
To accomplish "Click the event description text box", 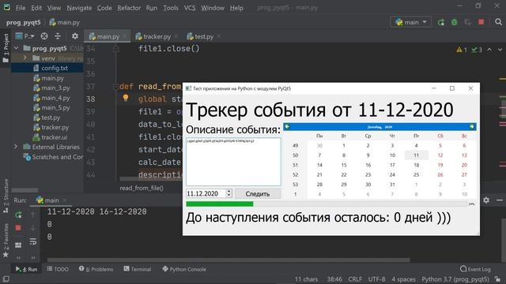I will pos(233,162).
